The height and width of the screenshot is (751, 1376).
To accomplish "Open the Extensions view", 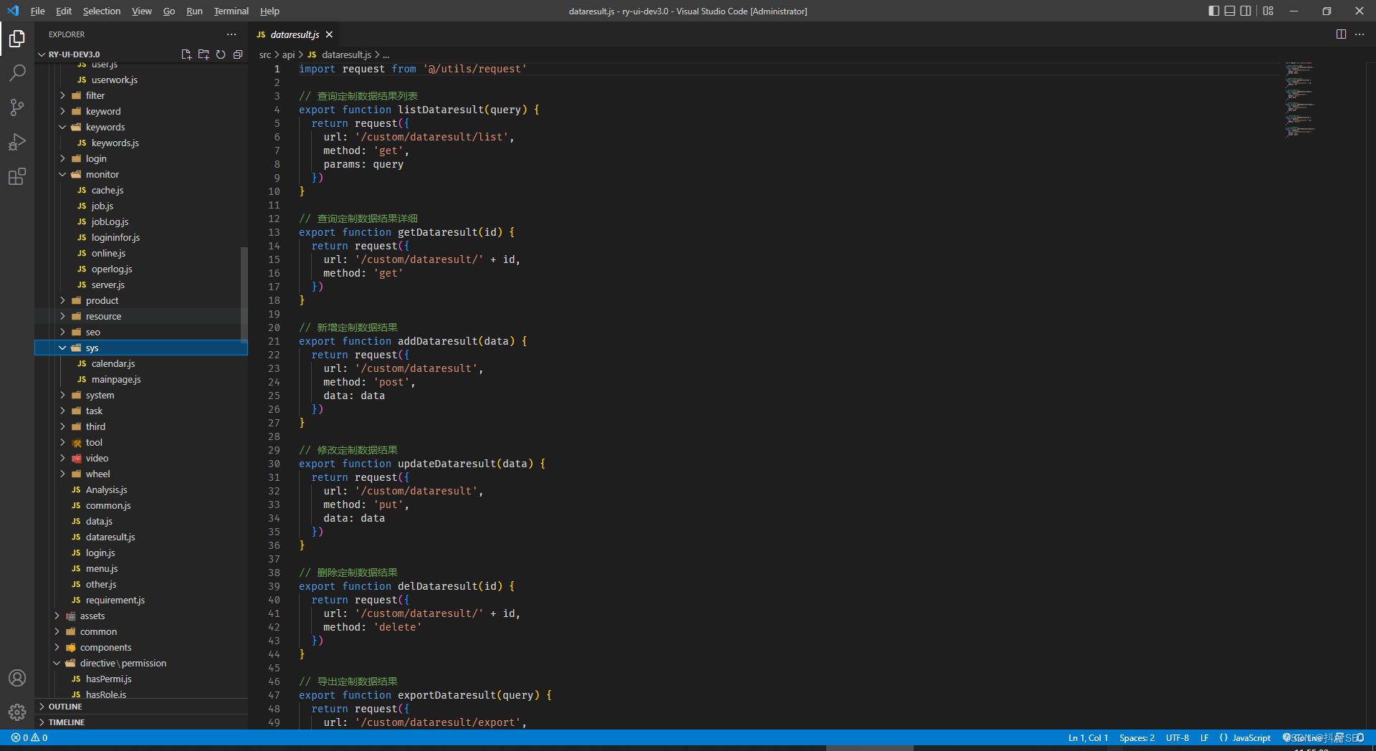I will click(17, 176).
